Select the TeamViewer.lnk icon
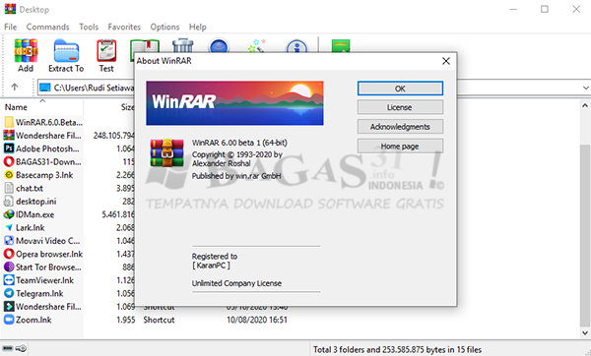The width and height of the screenshot is (591, 356). (x=9, y=280)
